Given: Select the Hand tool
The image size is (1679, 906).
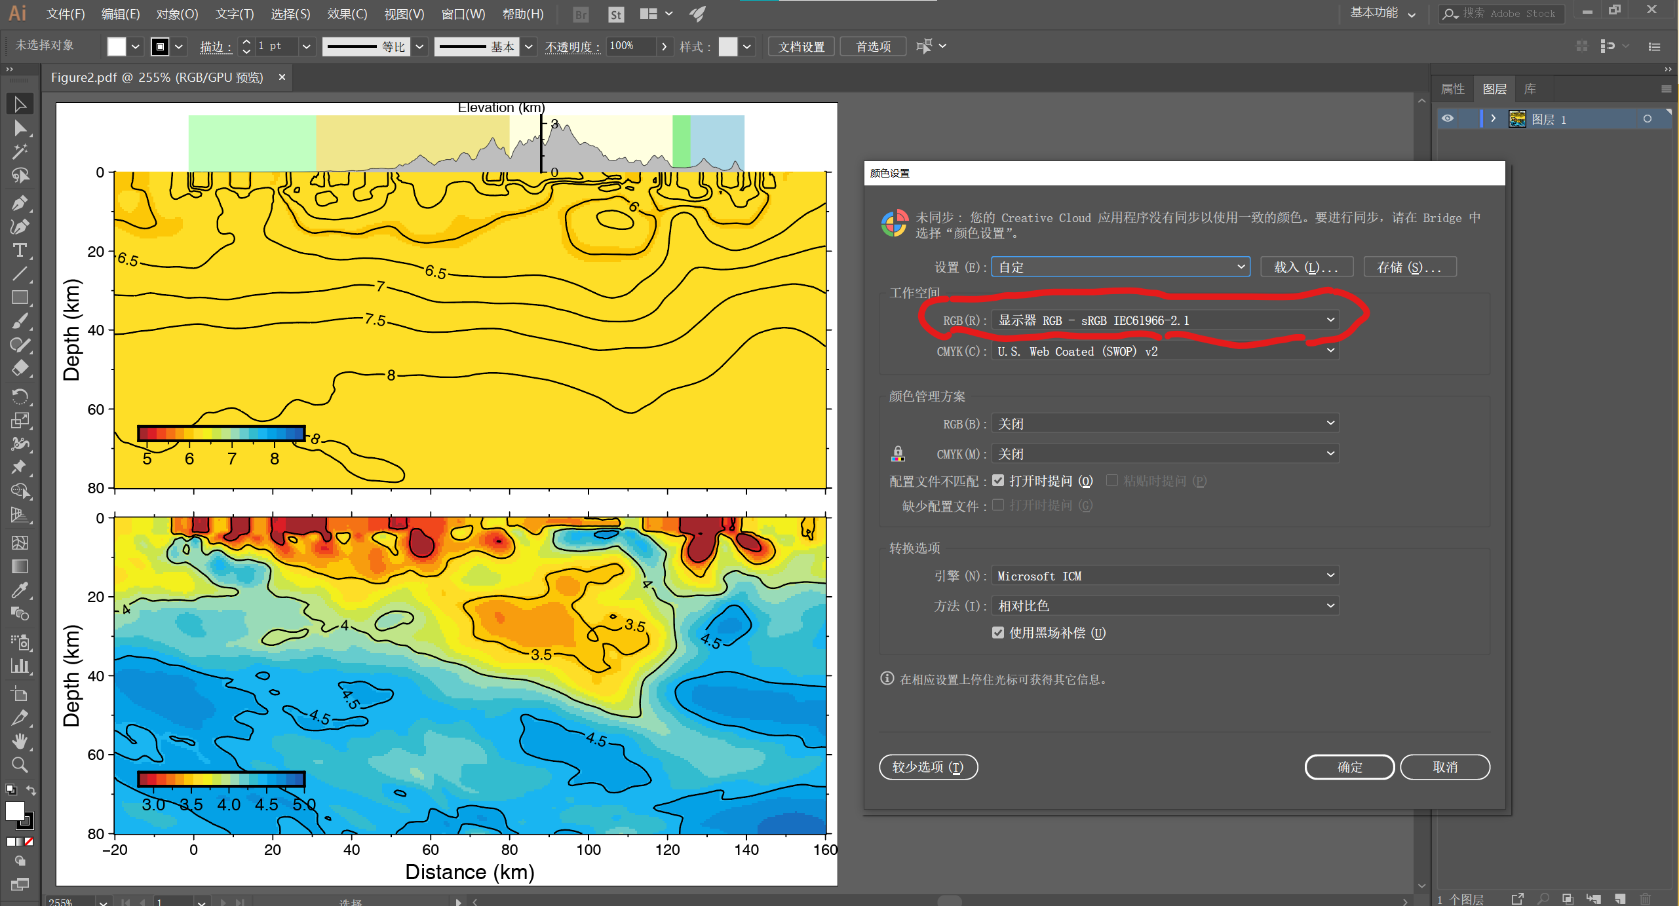Looking at the screenshot, I should (20, 741).
